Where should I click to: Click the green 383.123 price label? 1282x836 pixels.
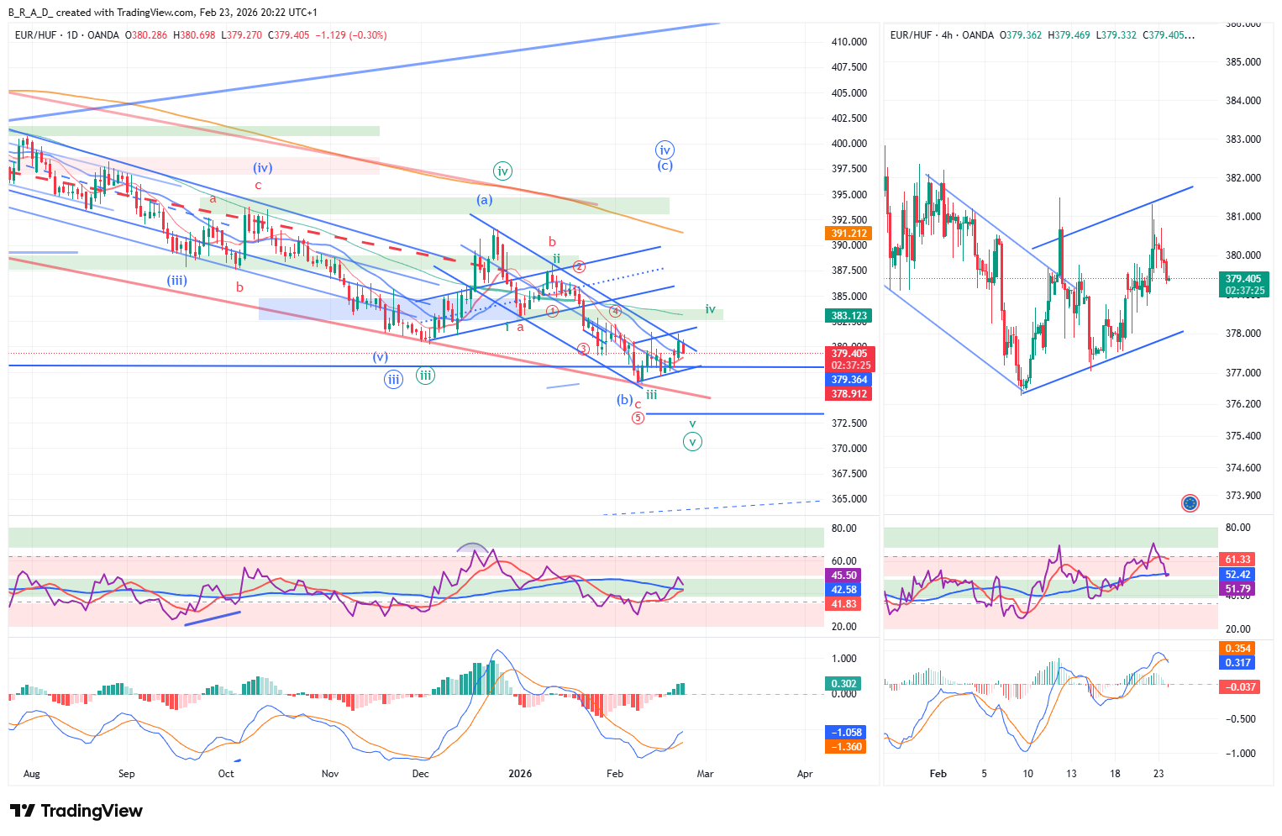click(x=849, y=316)
